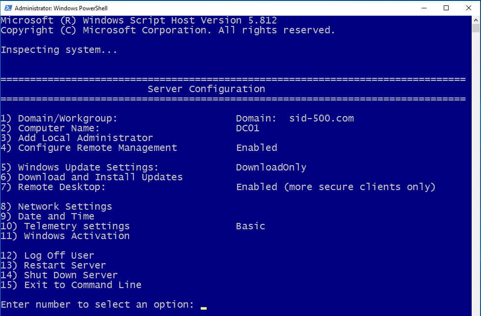This screenshot has height=316, width=481.
Task: Click the 'Enter number to select an option' prompt
Action: point(97,305)
